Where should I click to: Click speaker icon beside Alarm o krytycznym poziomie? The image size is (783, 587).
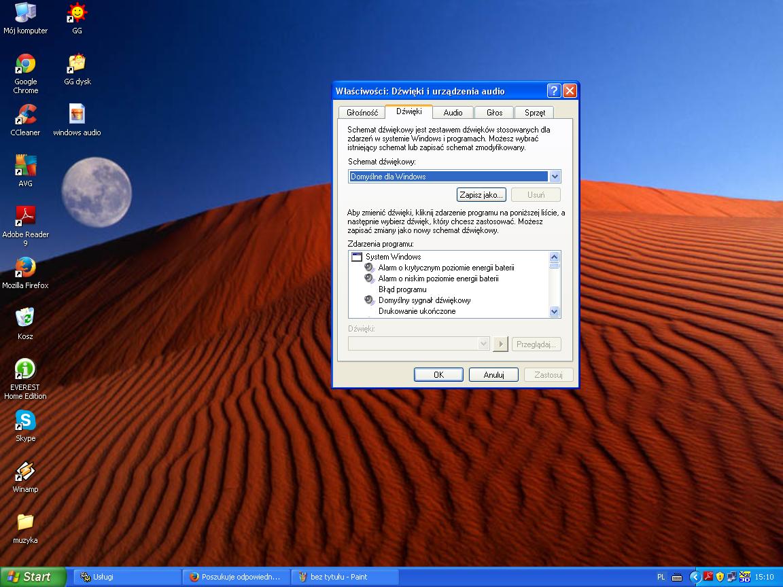point(369,267)
